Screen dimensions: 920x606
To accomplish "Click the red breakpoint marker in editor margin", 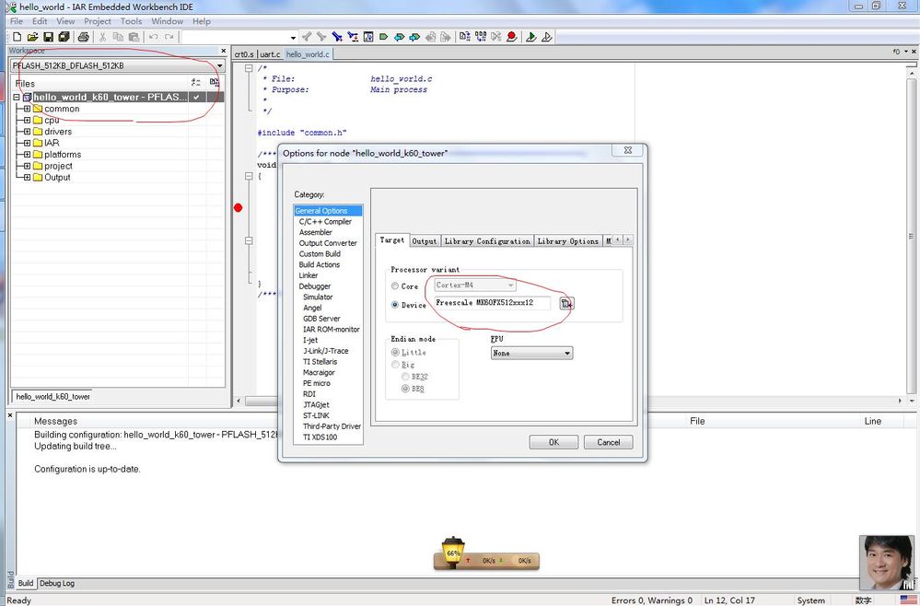I will 239,207.
